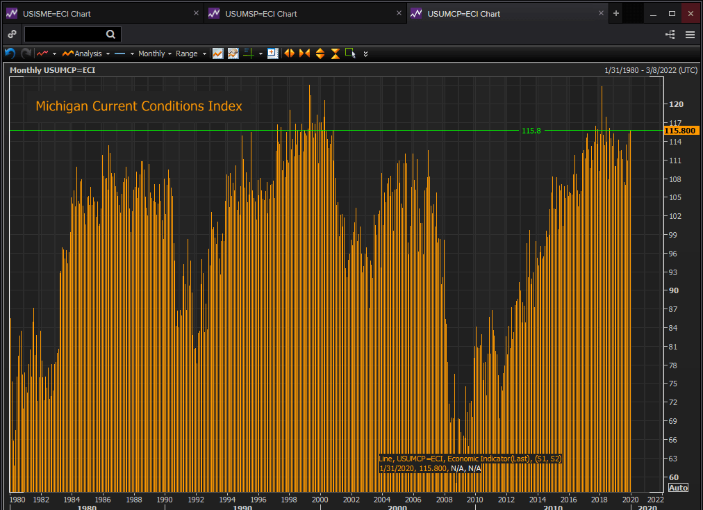Click the vertical compress hourglass icon
This screenshot has height=510, width=703.
click(x=335, y=54)
